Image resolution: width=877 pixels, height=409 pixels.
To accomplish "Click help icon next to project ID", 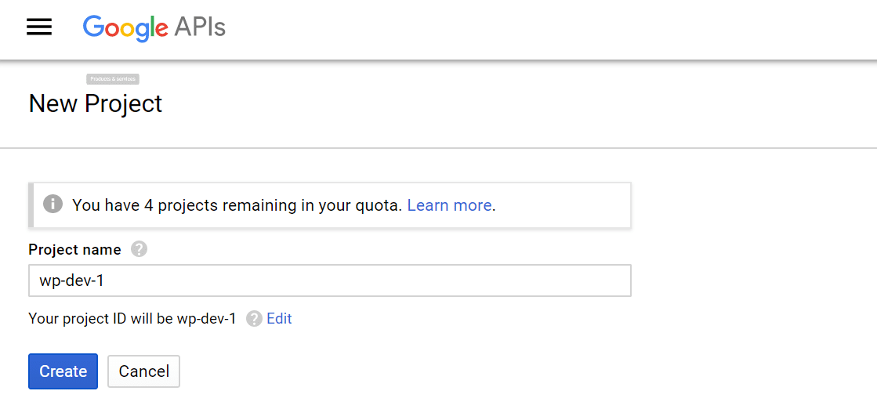I will (x=253, y=319).
